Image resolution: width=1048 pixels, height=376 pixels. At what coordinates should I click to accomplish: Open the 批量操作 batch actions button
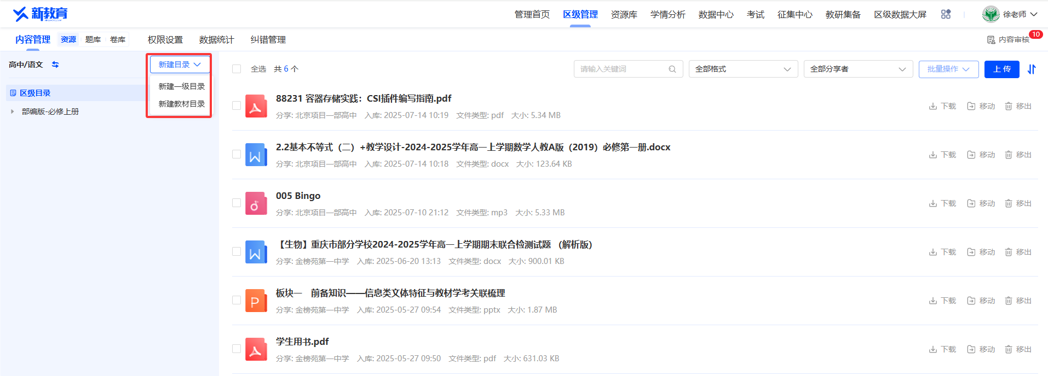948,69
